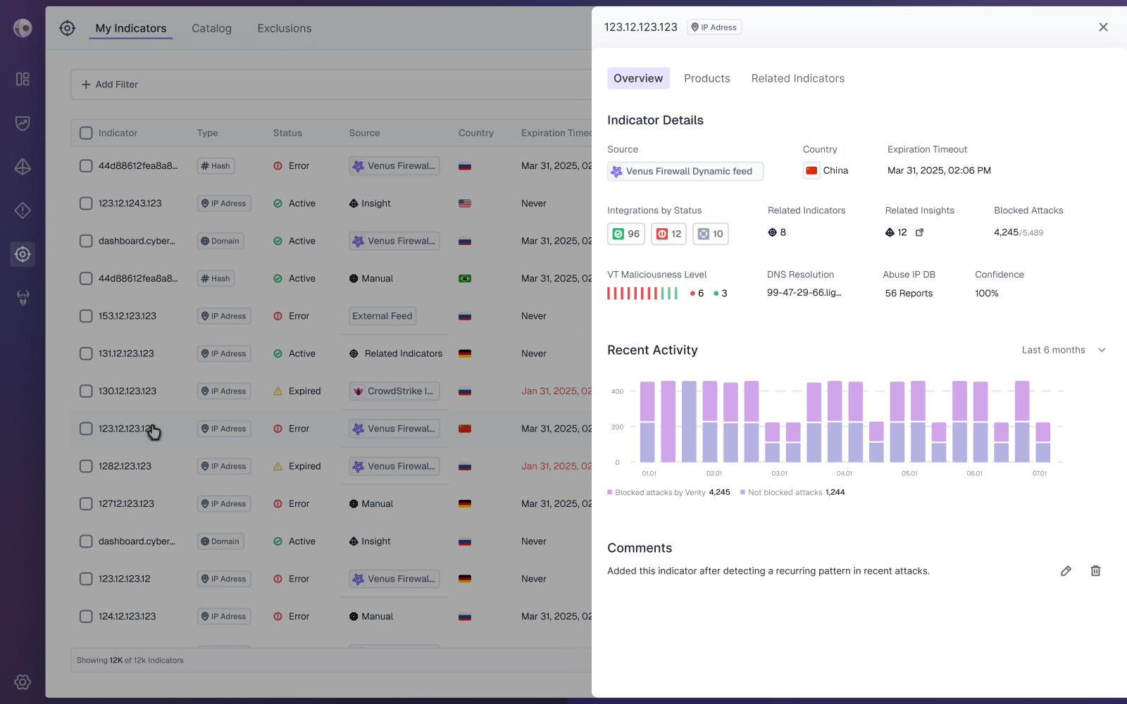
Task: Open the Related Indicators tab
Action: (x=797, y=78)
